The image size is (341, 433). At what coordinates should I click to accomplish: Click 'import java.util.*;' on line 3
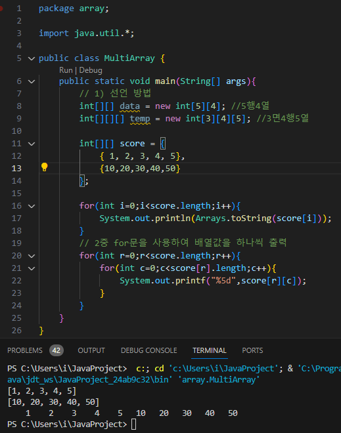click(87, 33)
